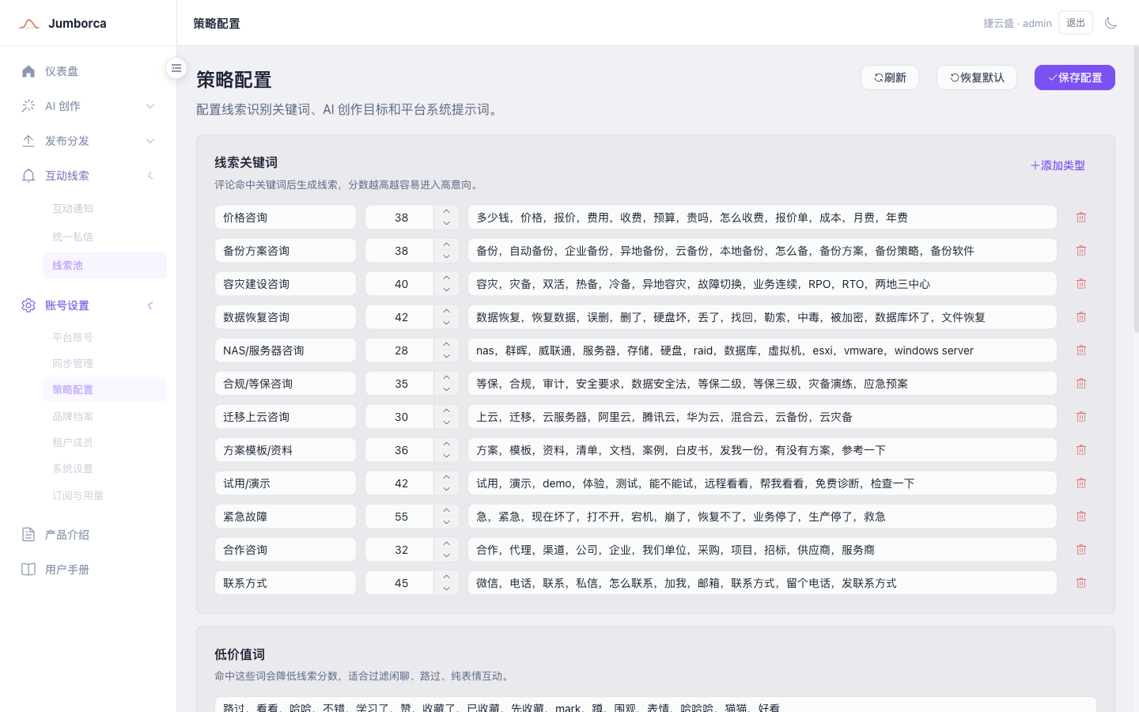
Task: Collapse the 互动线索 menu
Action: (89, 176)
